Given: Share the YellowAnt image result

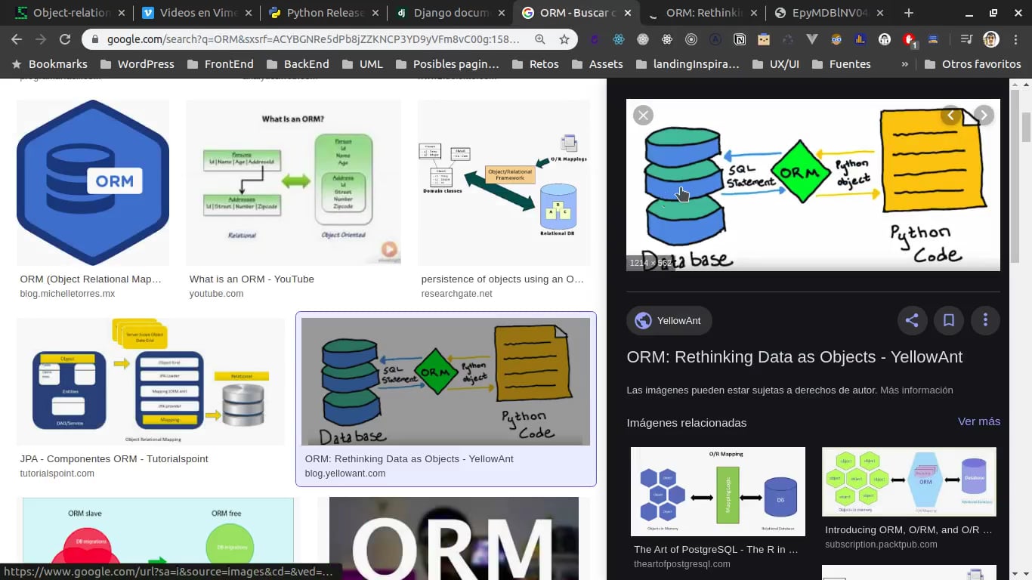Looking at the screenshot, I should pos(912,320).
